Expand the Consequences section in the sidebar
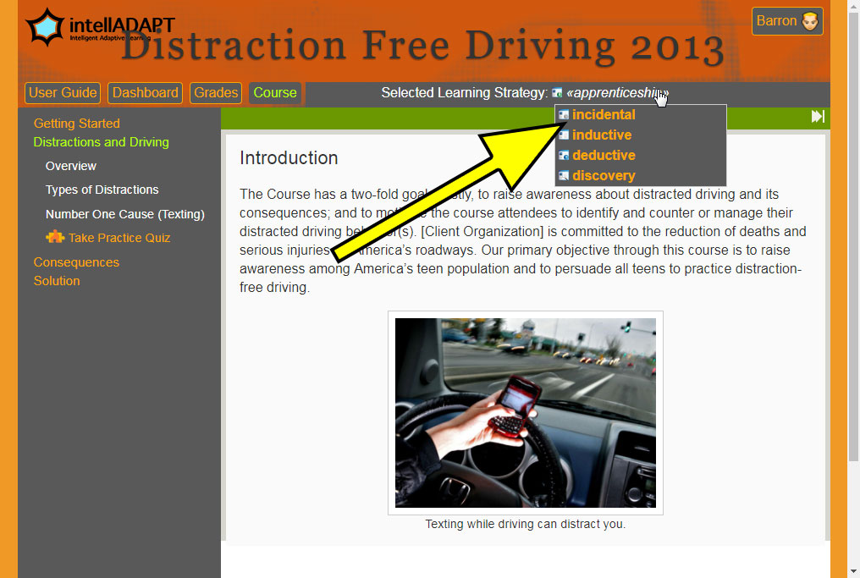Screen dimensions: 860x578 point(76,262)
